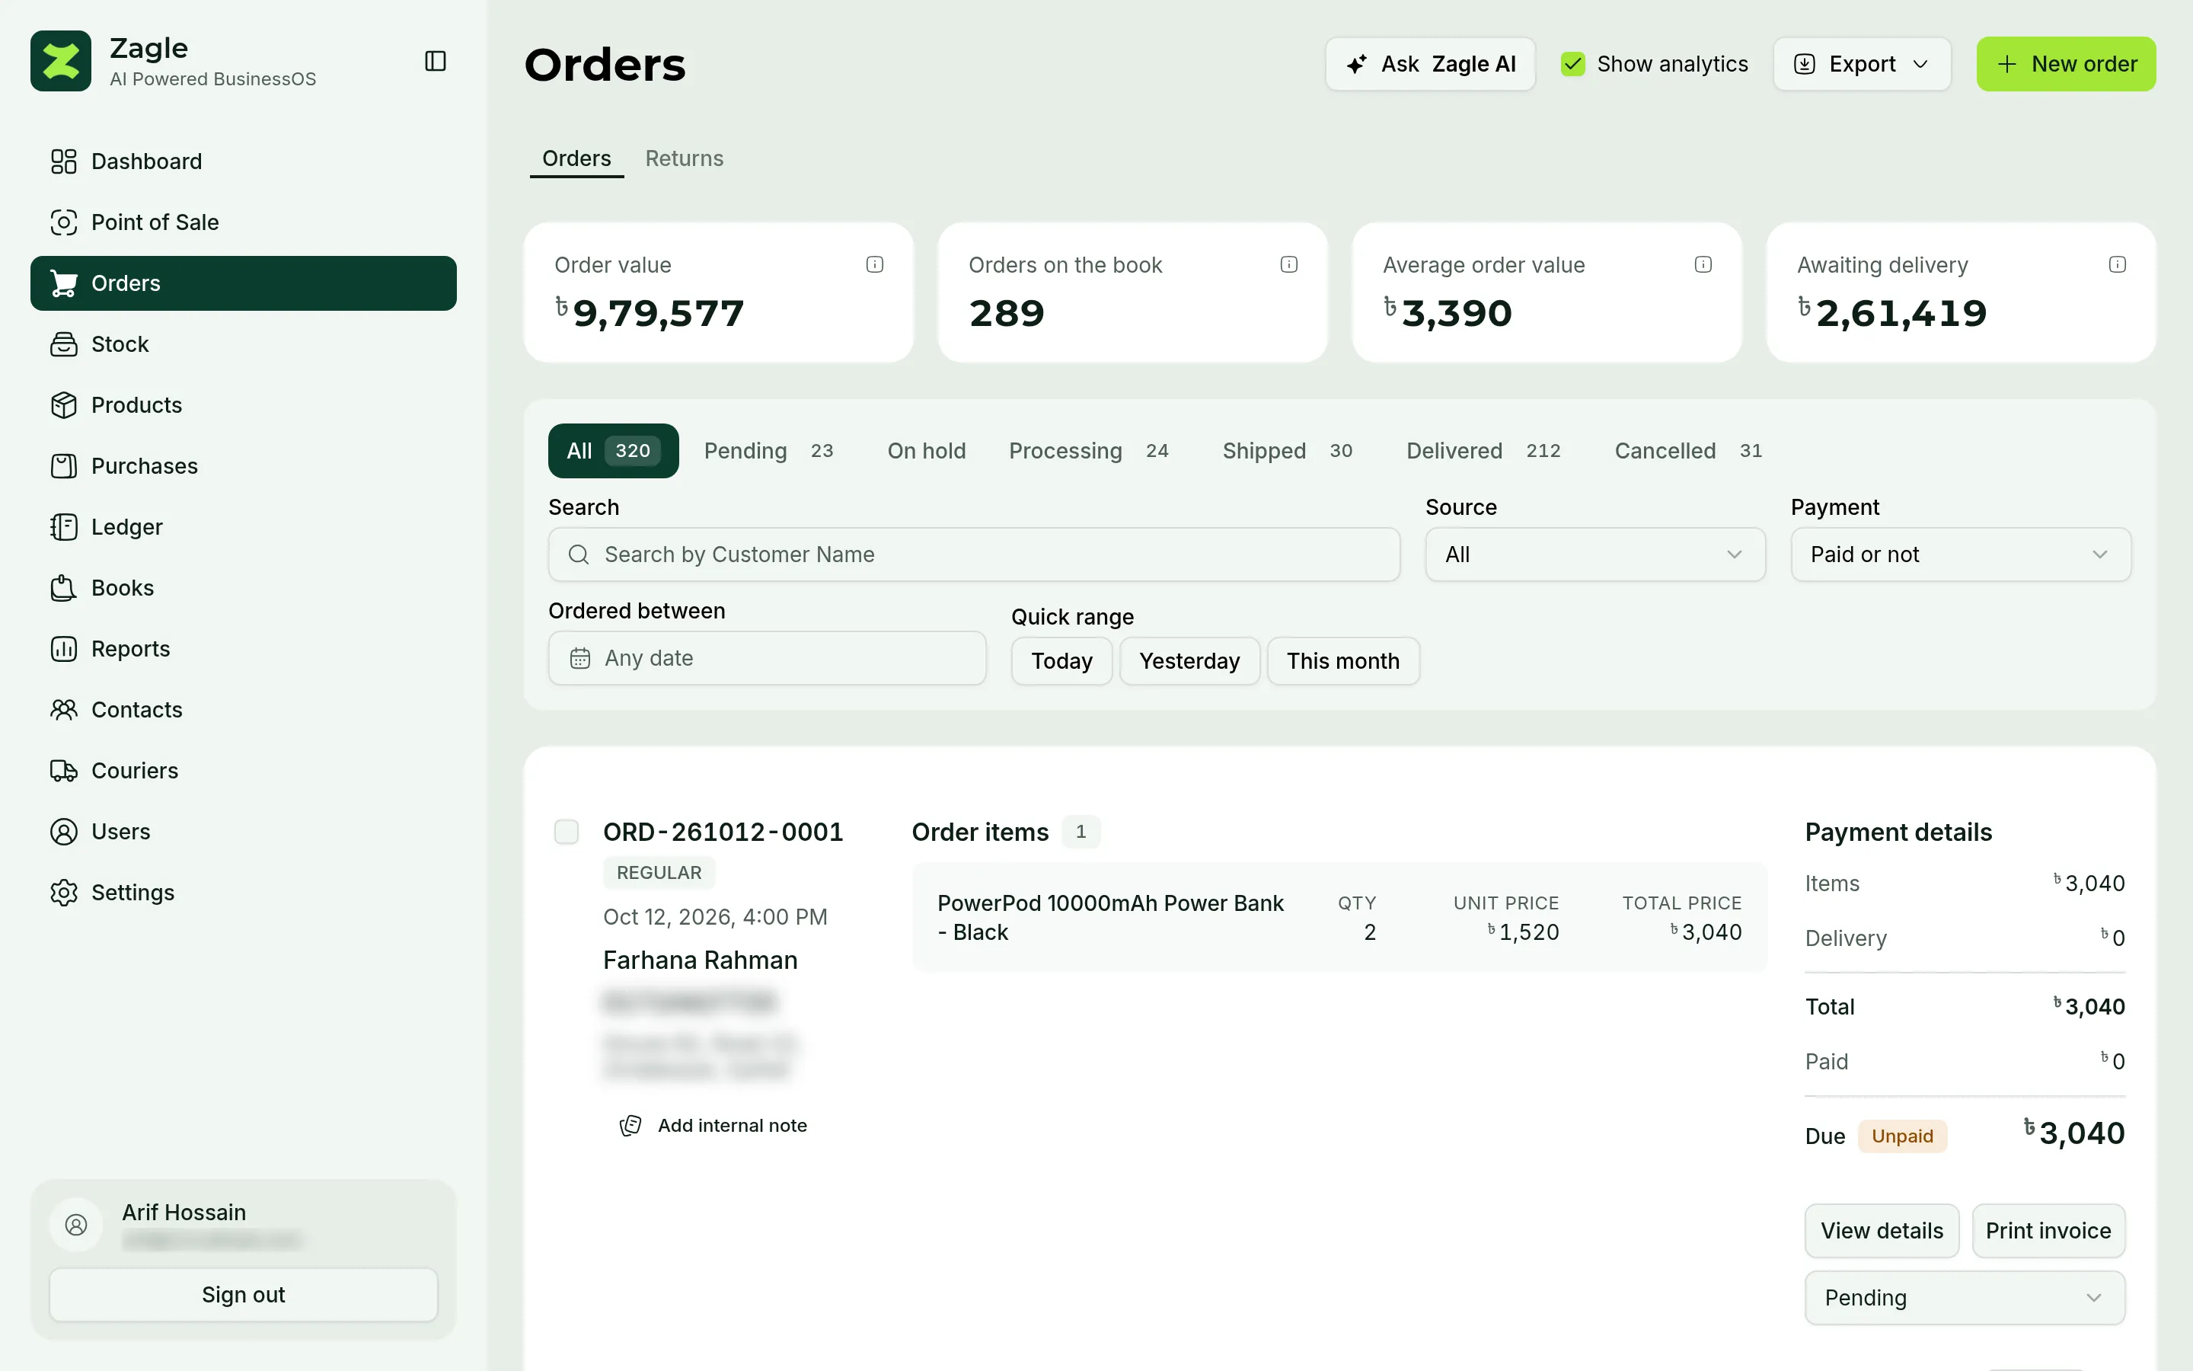Viewport: 2193px width, 1371px height.
Task: Select order ORD-261012-0001 checkbox
Action: coord(567,832)
